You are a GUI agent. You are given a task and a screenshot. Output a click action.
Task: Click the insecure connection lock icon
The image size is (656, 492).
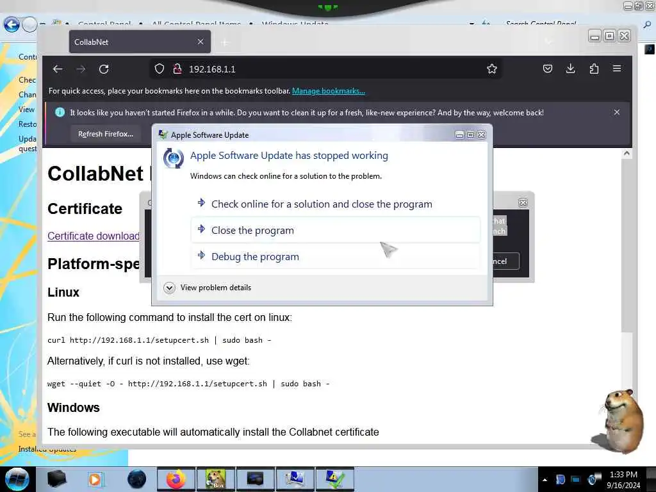coord(177,69)
